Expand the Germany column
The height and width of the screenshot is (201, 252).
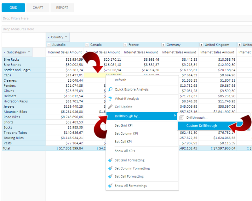163,45
